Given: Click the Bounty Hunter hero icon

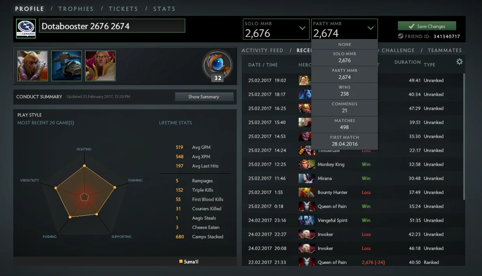Looking at the screenshot, I should click(x=307, y=192).
